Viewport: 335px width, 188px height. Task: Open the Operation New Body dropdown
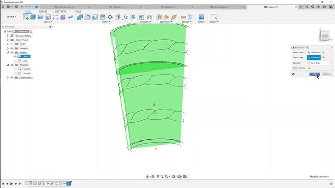319,63
